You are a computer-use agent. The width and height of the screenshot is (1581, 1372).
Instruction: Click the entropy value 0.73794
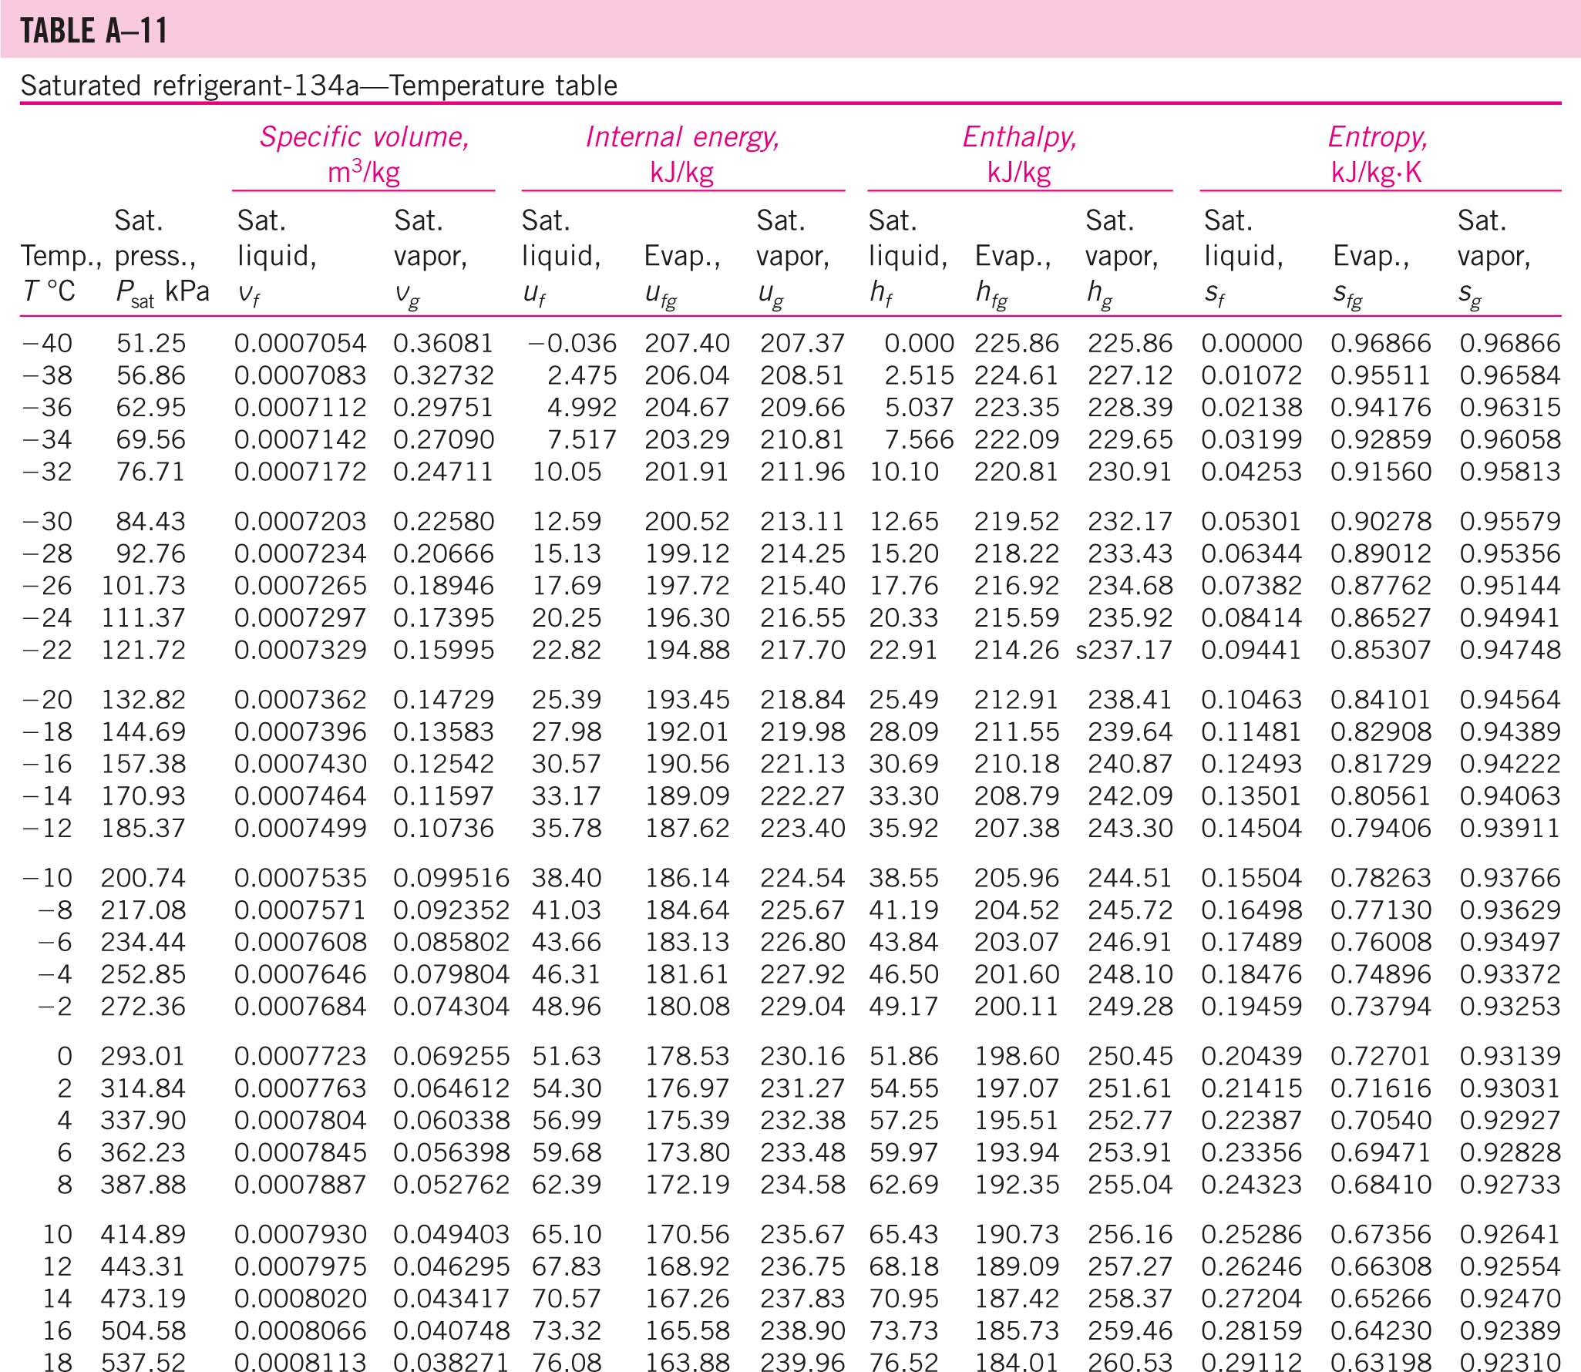click(1381, 1007)
